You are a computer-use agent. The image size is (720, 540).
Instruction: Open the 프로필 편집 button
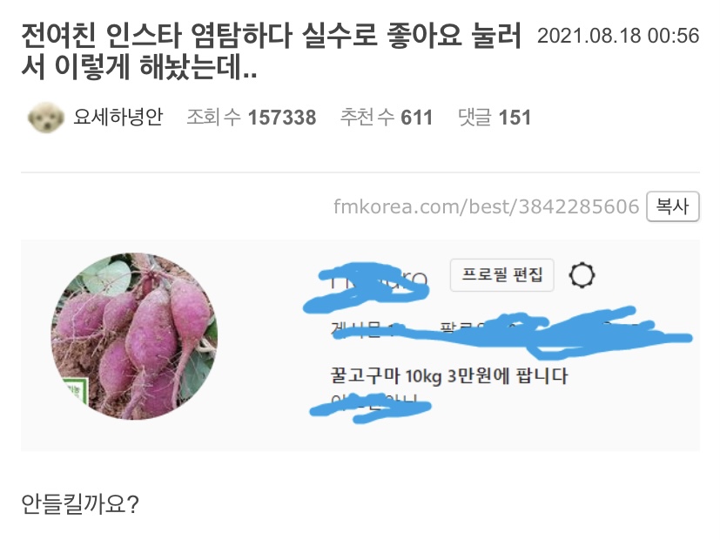pos(501,274)
